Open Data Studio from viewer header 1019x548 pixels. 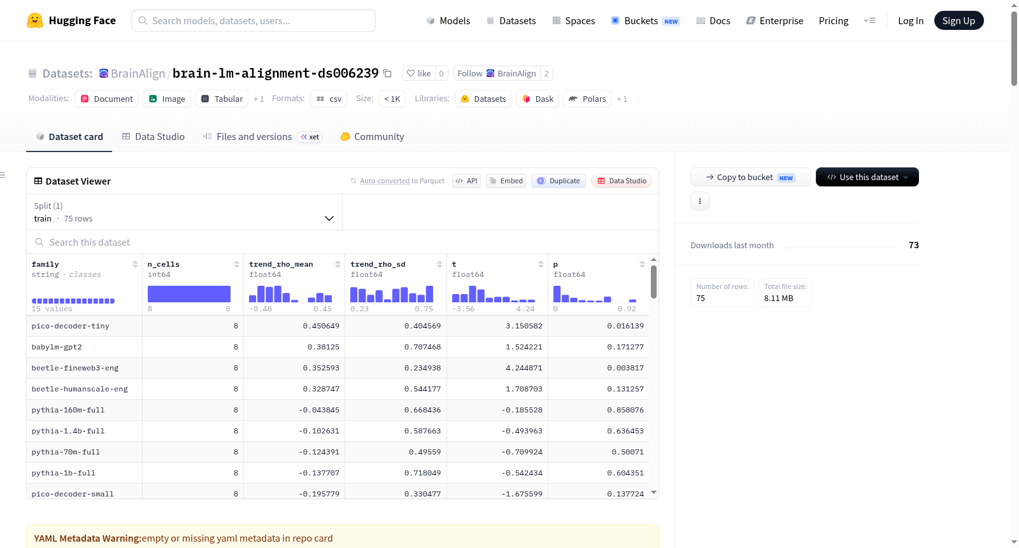[622, 181]
